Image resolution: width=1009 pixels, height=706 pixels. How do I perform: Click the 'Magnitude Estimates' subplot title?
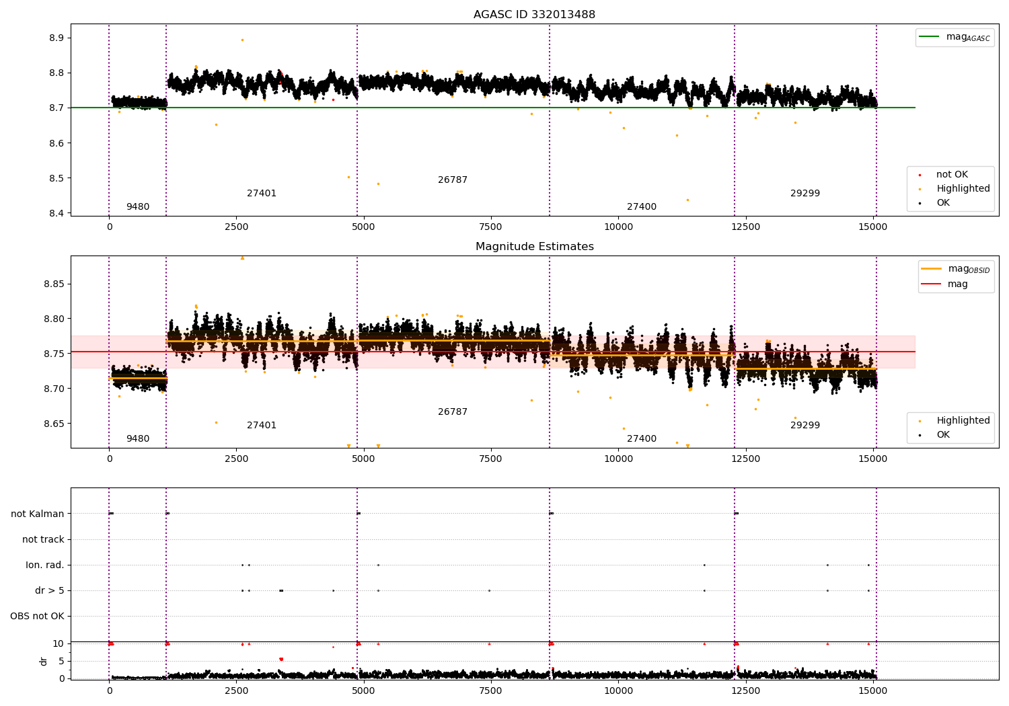coord(534,247)
